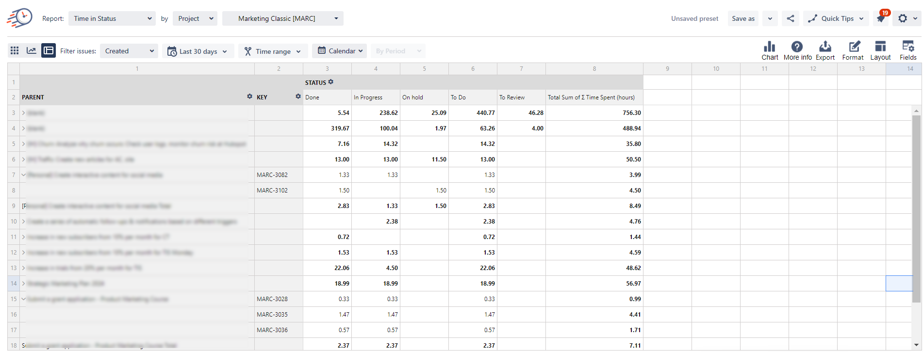Click the Export download icon

pos(824,47)
